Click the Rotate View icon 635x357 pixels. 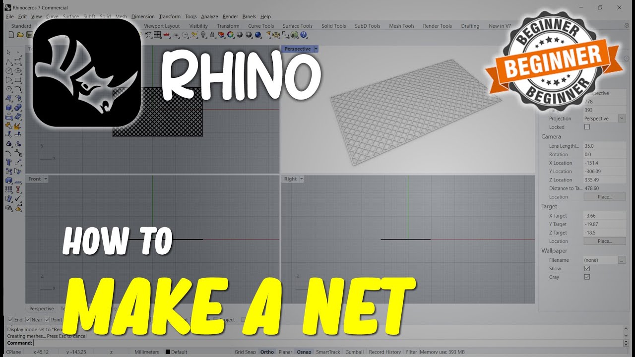[148, 35]
